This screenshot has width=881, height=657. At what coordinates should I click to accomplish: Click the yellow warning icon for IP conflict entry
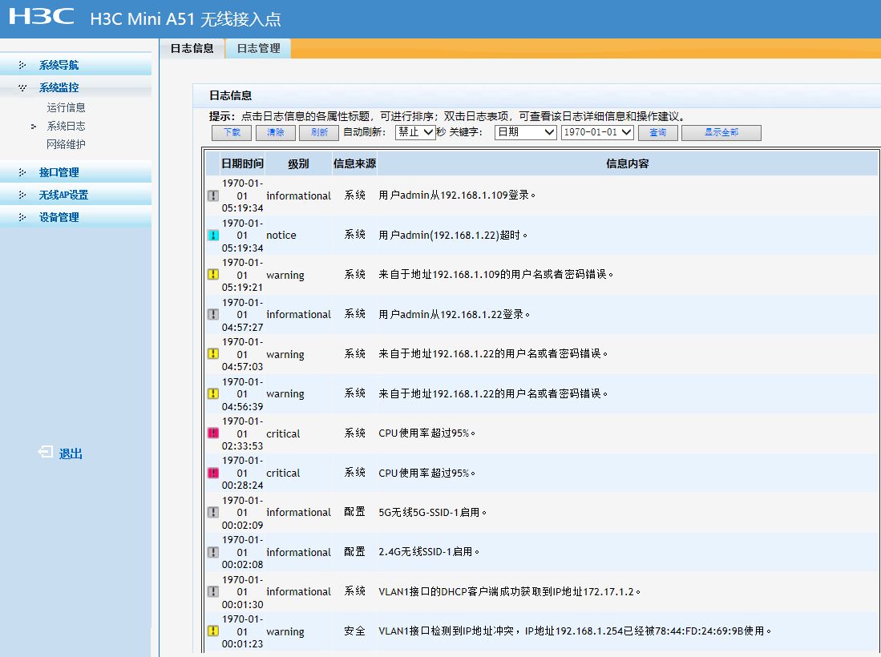213,631
